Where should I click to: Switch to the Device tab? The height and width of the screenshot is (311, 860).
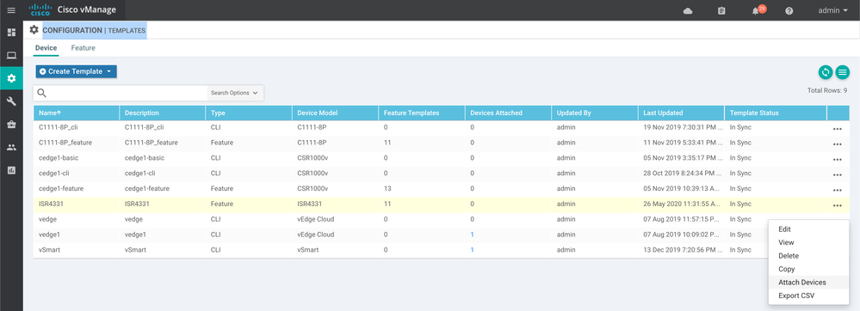tap(46, 47)
